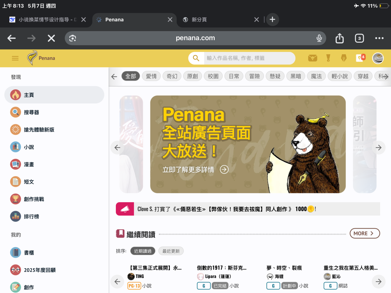Click the MORE button for 繼續閱讀
The image size is (391, 293).
click(x=365, y=233)
